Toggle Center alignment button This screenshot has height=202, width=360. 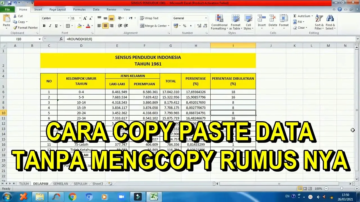coord(105,26)
